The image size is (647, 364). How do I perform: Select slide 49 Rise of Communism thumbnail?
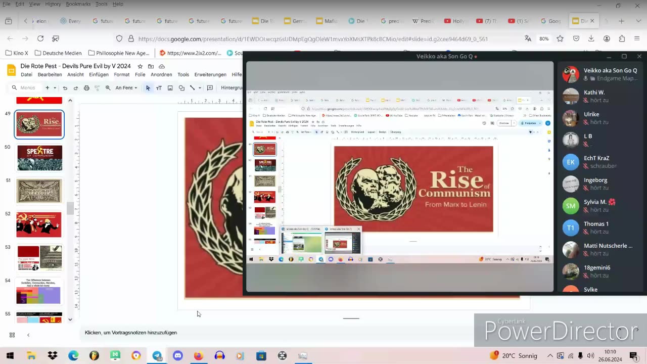tap(39, 124)
